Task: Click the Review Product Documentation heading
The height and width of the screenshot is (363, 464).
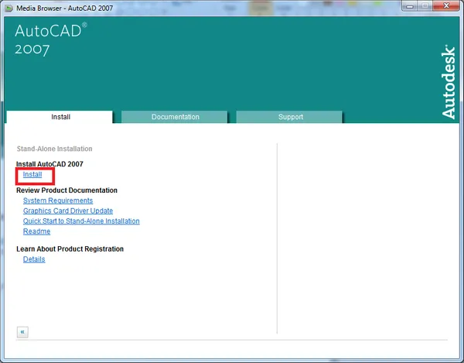Action: coord(67,190)
